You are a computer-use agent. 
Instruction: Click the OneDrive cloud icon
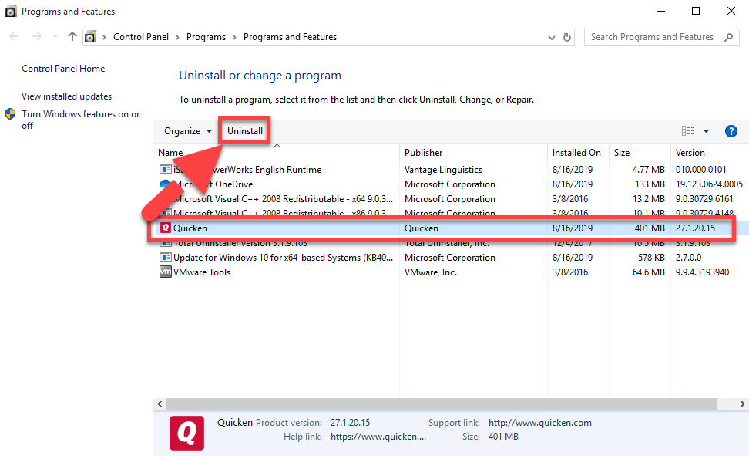click(165, 184)
